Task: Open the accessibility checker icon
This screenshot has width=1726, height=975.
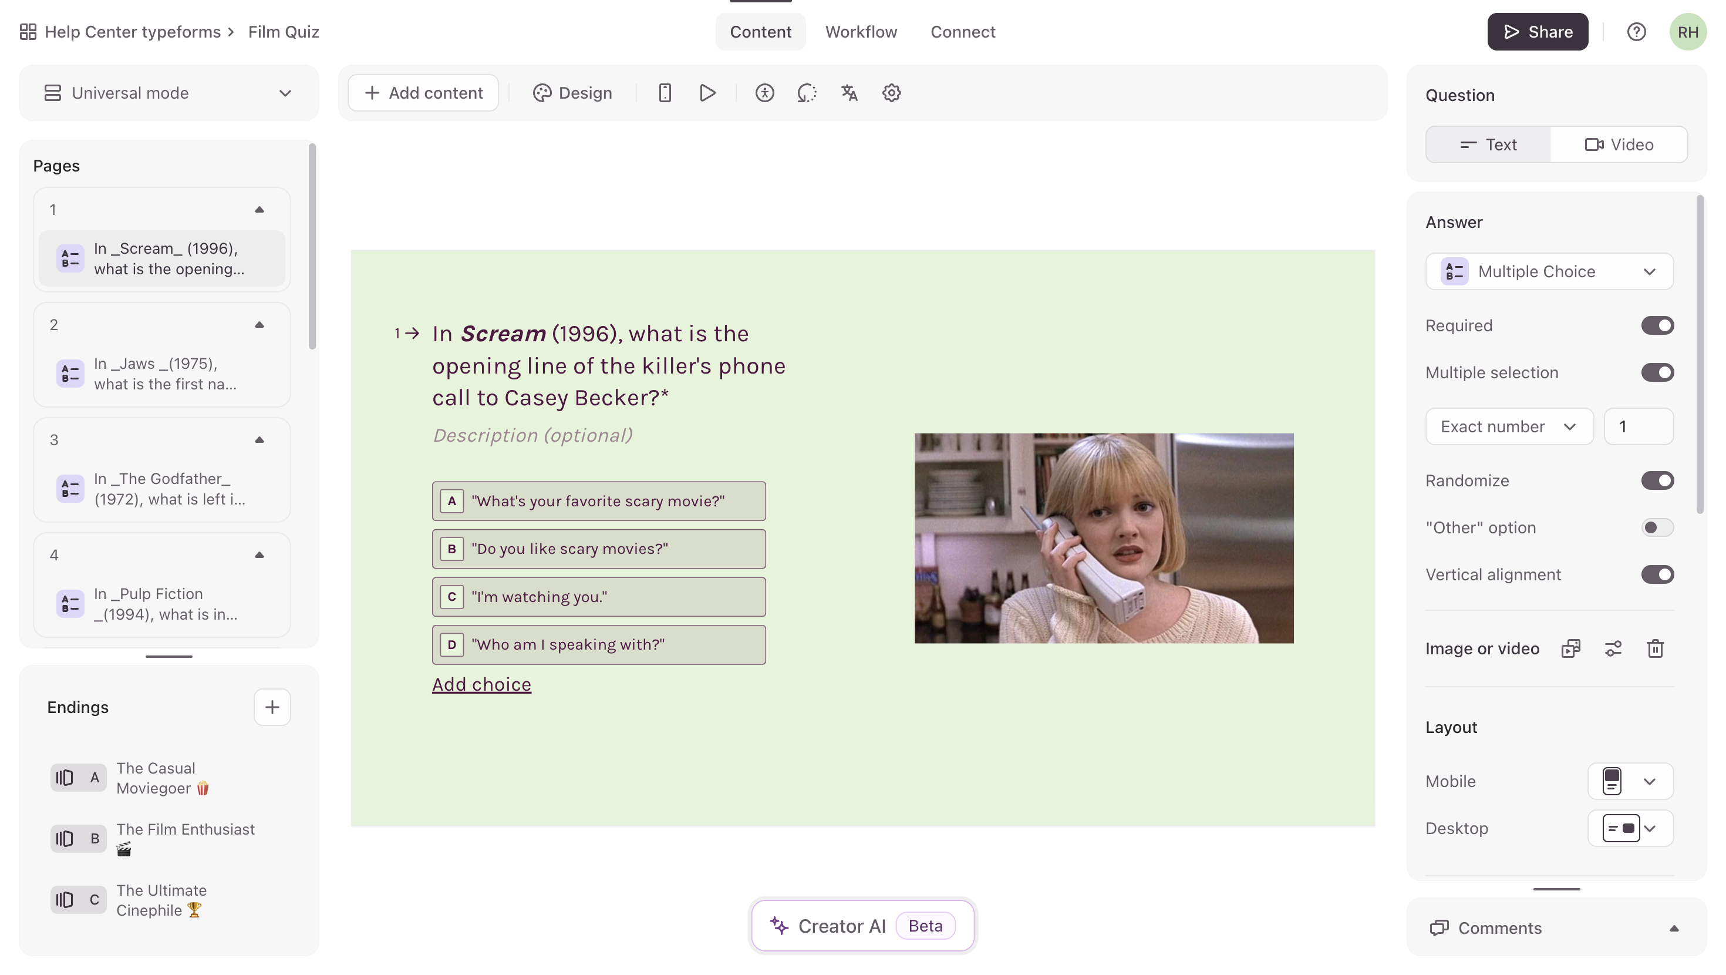Action: point(764,93)
